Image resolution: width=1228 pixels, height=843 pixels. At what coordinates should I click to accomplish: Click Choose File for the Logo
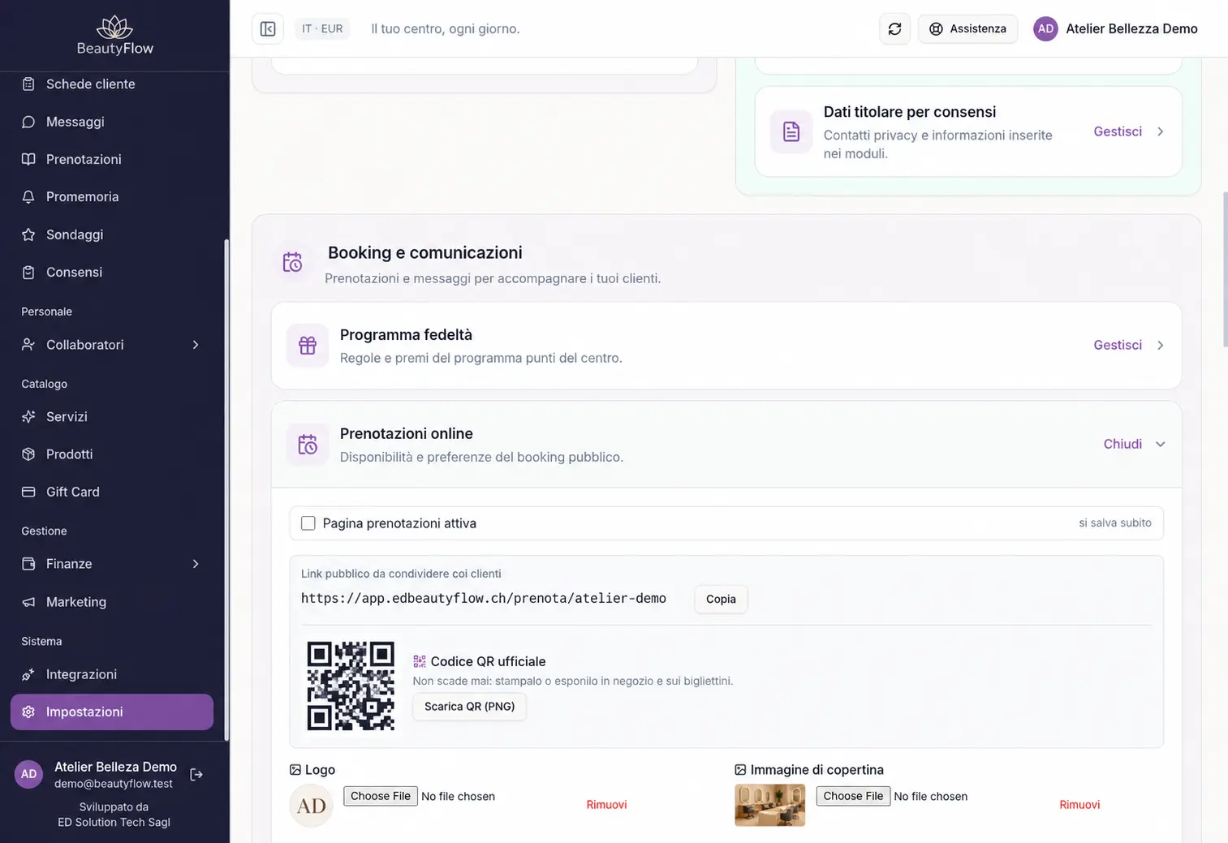(381, 796)
